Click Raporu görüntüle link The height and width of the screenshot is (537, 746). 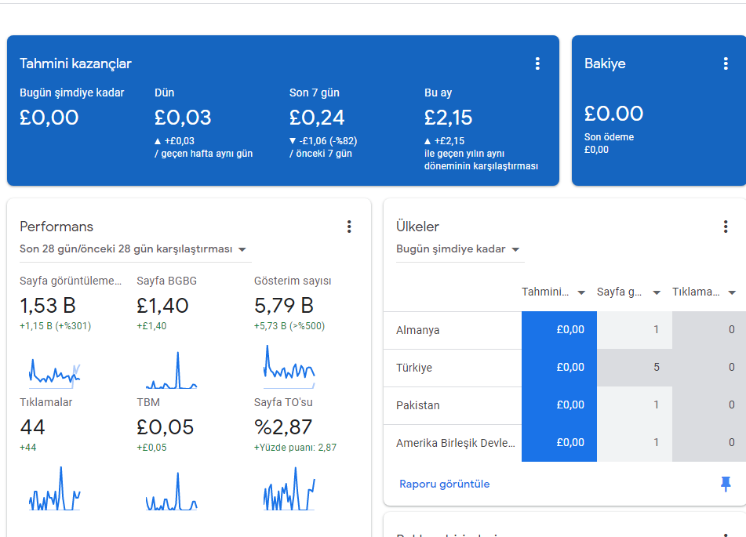pyautogui.click(x=444, y=484)
